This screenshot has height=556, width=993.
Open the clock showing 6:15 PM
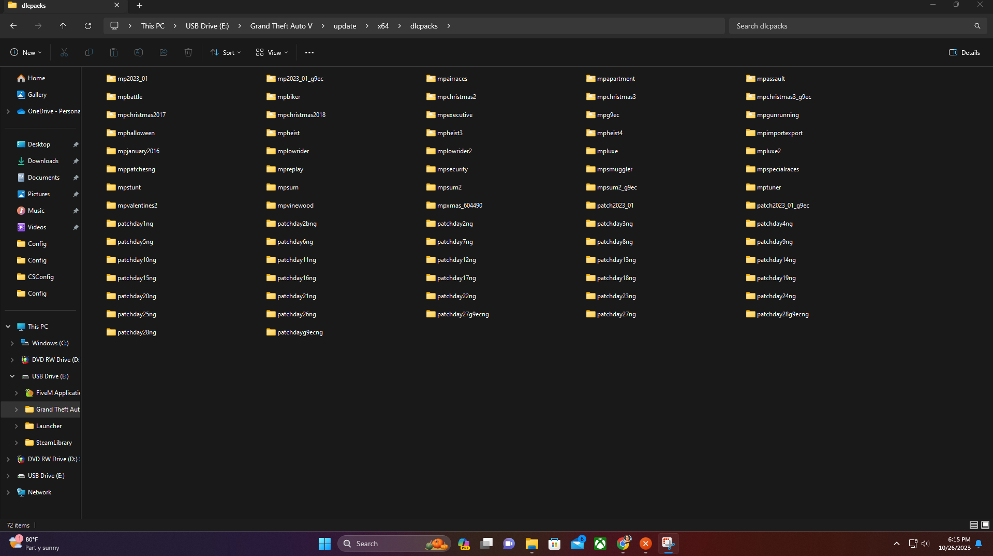[954, 544]
